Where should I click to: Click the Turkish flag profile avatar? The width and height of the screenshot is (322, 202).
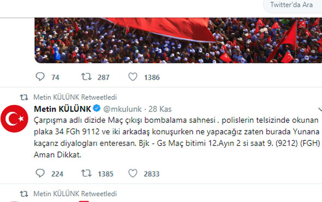coord(14,118)
